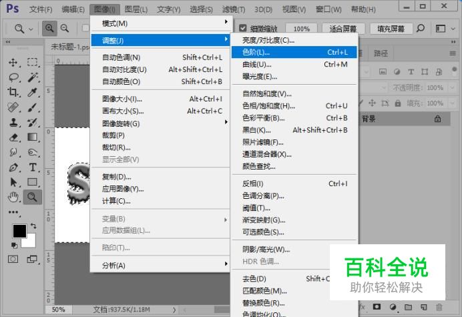Screen dimensions: 462x317
Task: Create a new group folder icon
Action: (409, 307)
